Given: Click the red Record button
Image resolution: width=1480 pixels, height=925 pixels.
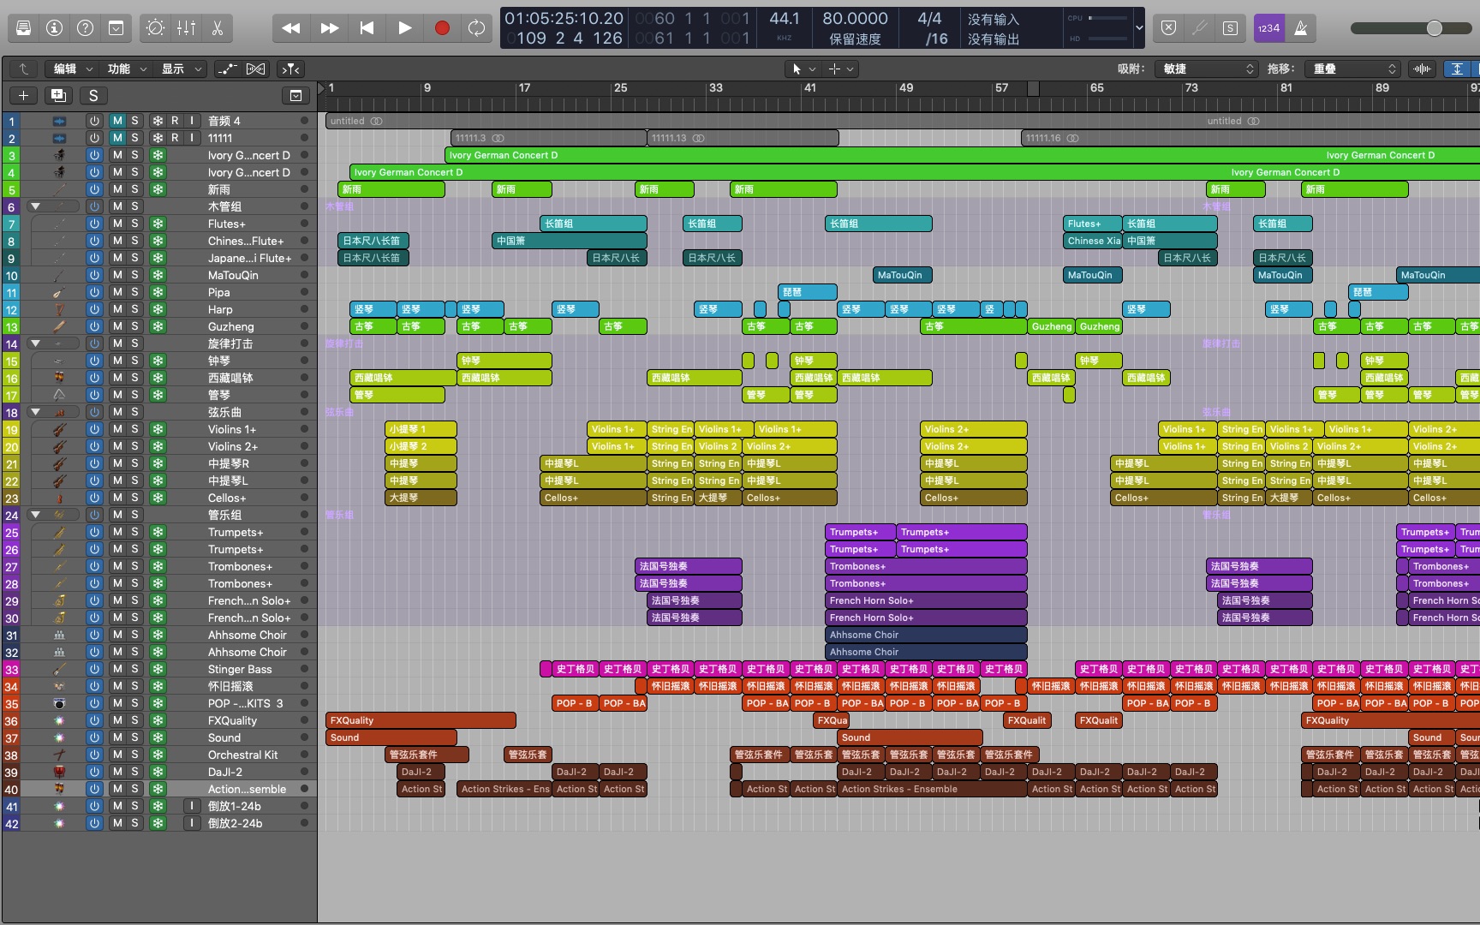Looking at the screenshot, I should coord(442,28).
